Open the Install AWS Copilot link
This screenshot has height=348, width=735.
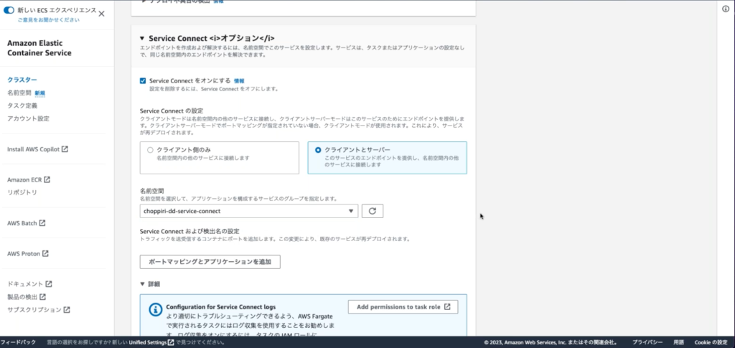tap(33, 149)
